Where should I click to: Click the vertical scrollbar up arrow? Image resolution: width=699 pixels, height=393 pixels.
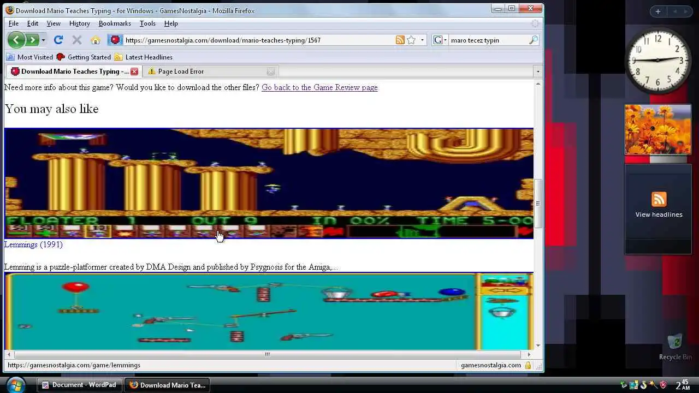[538, 84]
